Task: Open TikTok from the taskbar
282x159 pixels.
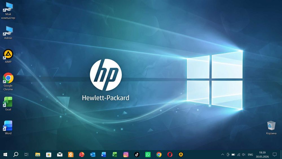Action: tap(137, 154)
